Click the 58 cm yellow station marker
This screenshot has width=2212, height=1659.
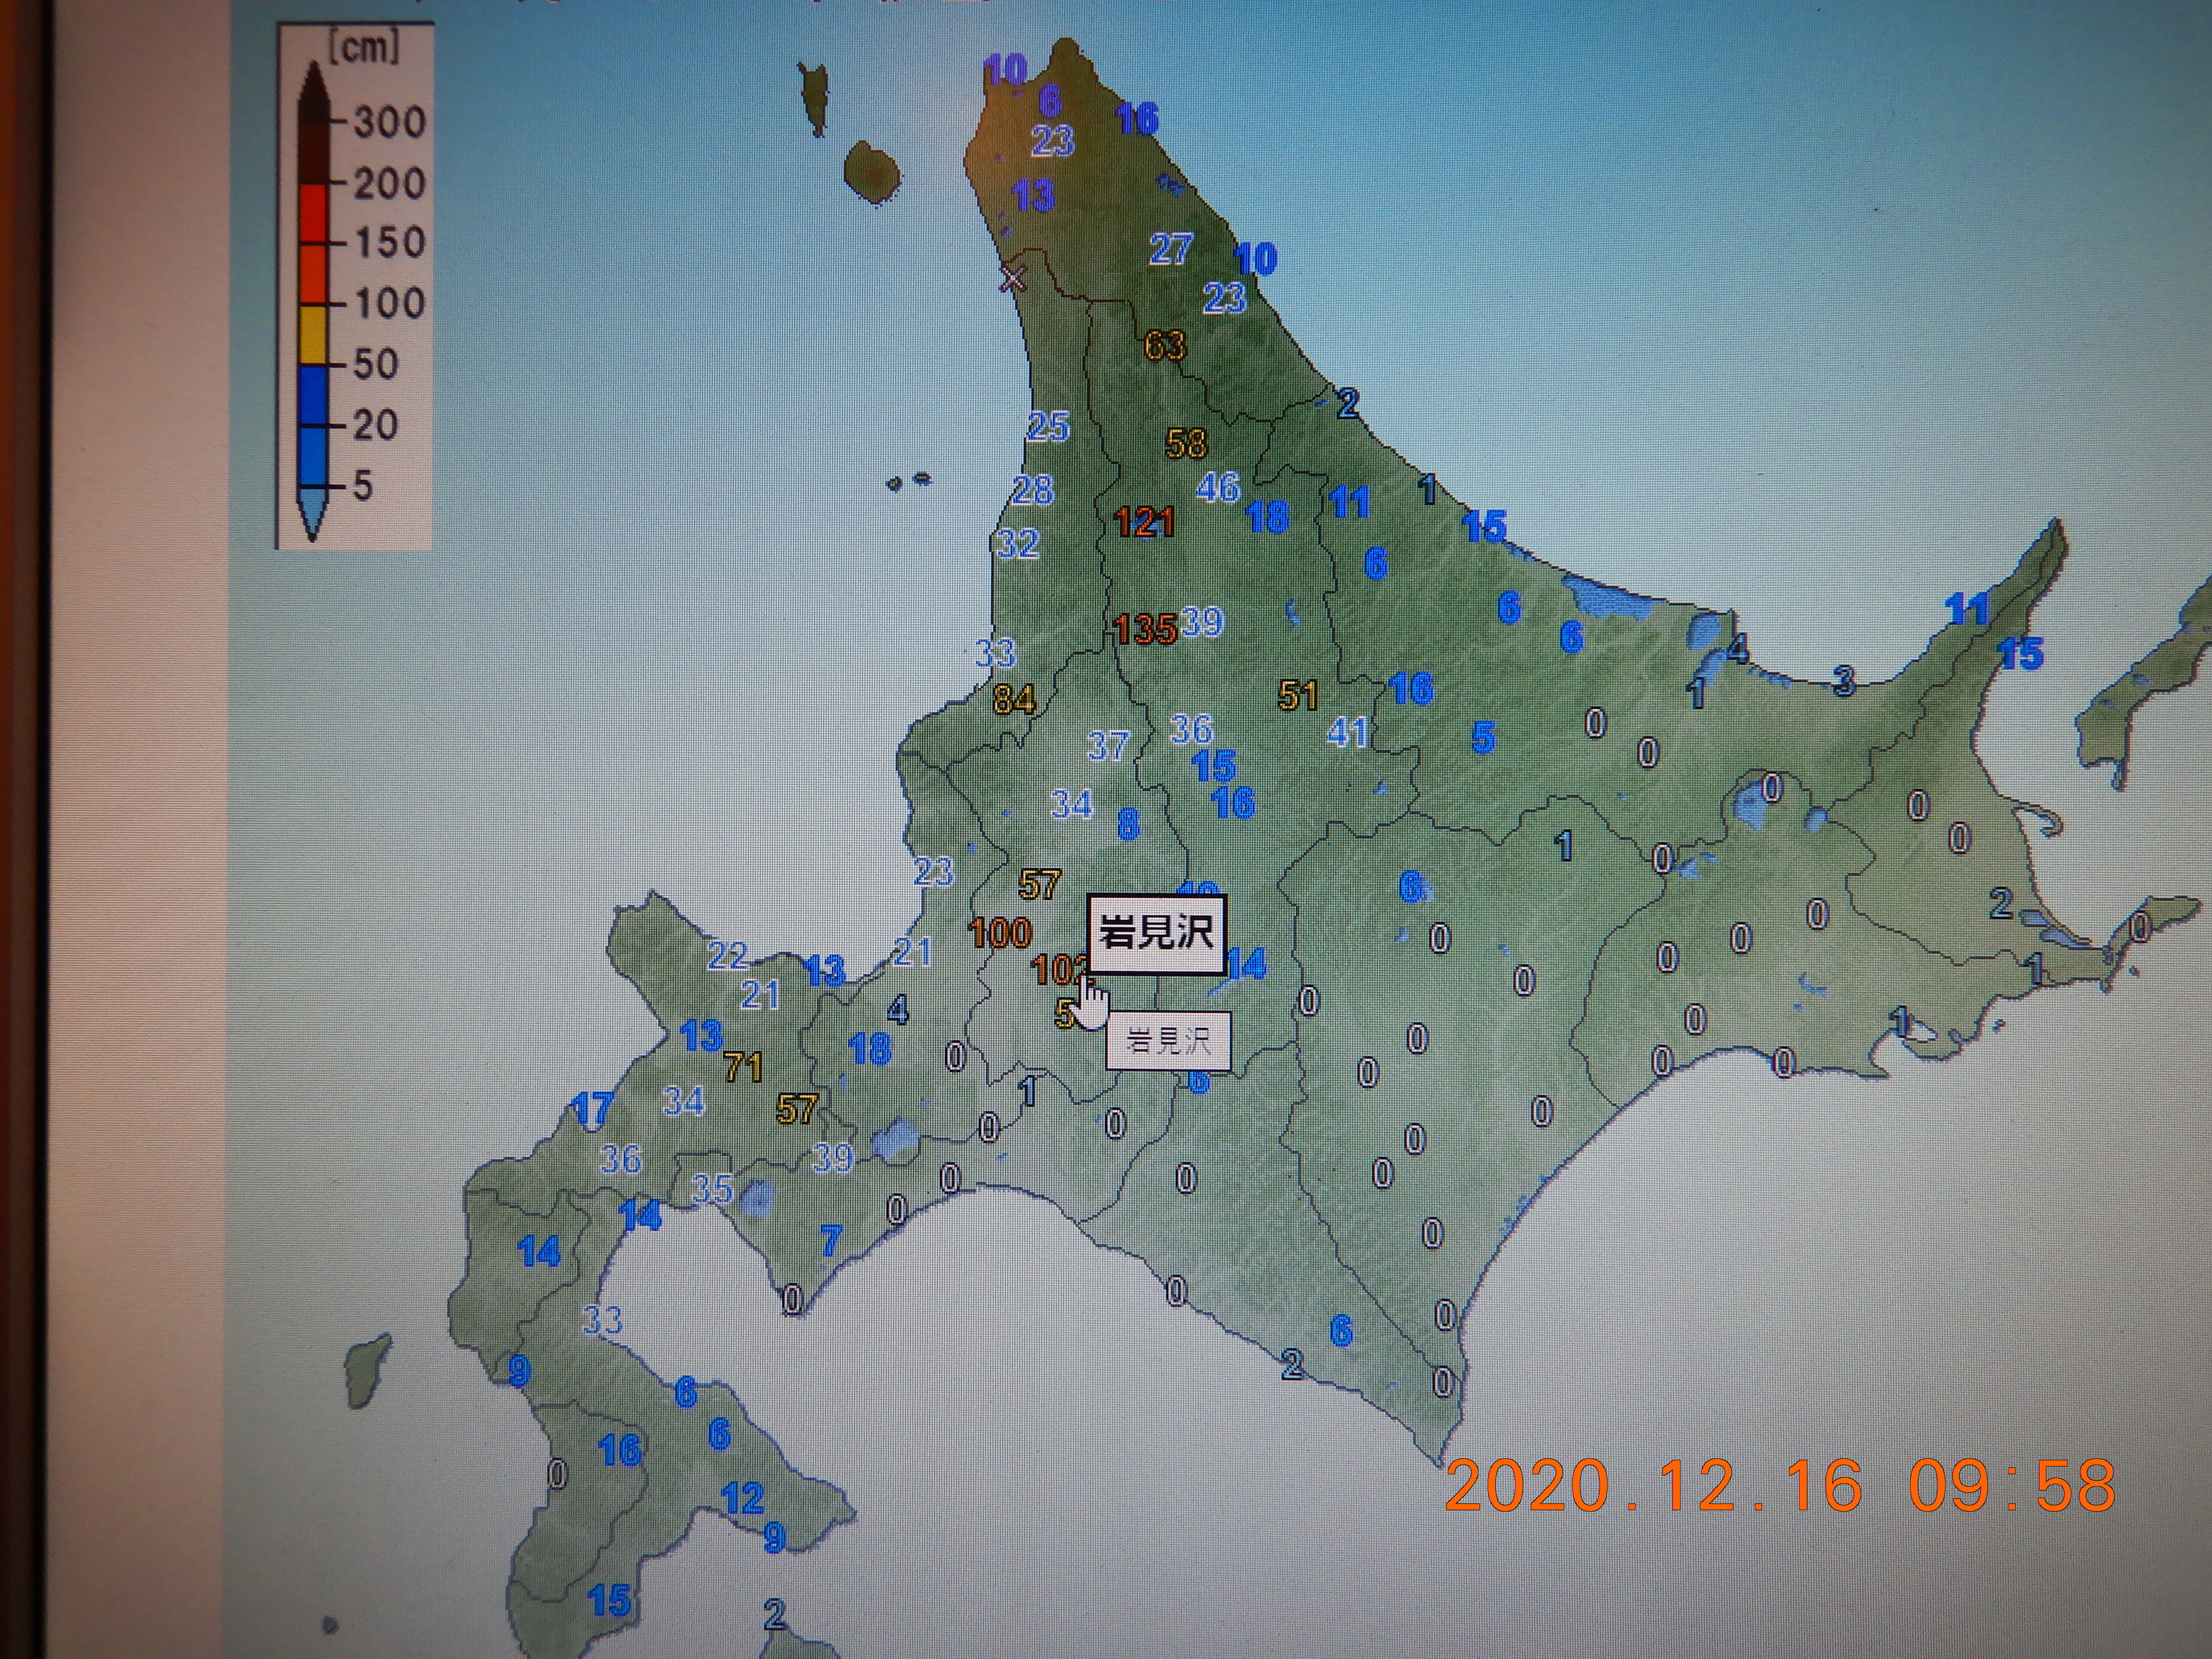coord(1186,443)
